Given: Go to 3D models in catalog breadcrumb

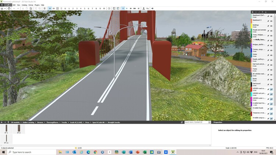Looking at the screenshot, I should click(15, 122).
